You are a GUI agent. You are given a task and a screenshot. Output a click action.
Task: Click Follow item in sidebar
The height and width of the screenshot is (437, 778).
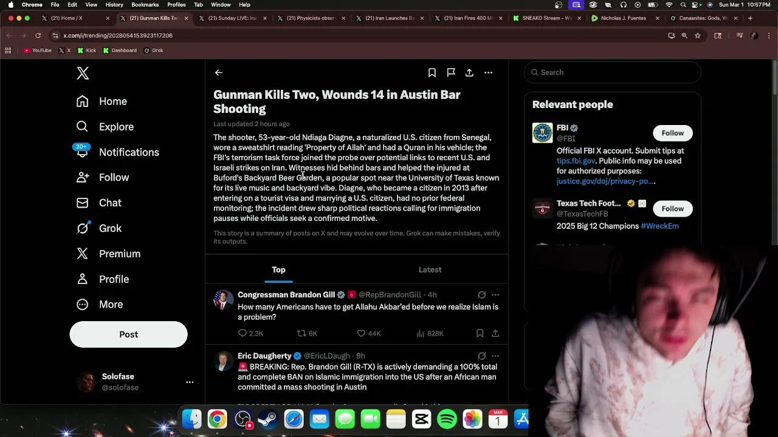click(x=102, y=177)
